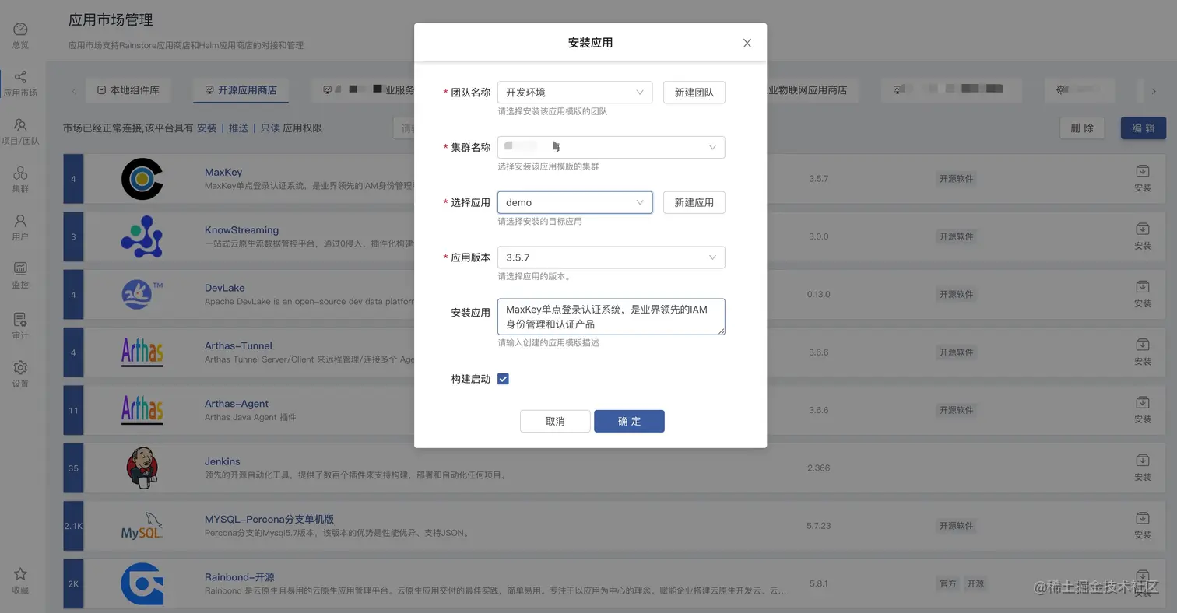Image resolution: width=1177 pixels, height=613 pixels.
Task: Click the Arthas-Agent app logo
Action: (x=142, y=410)
